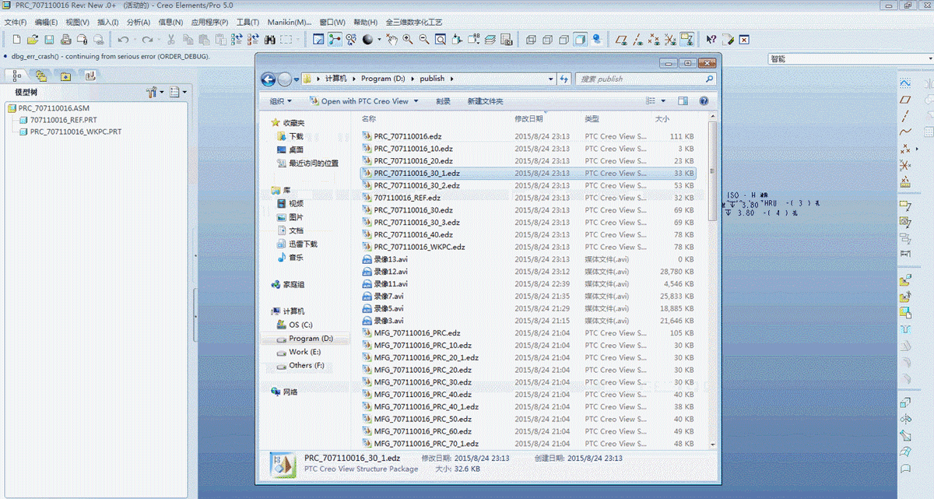934x499 pixels.
Task: Click the search publish input field
Action: (646, 79)
